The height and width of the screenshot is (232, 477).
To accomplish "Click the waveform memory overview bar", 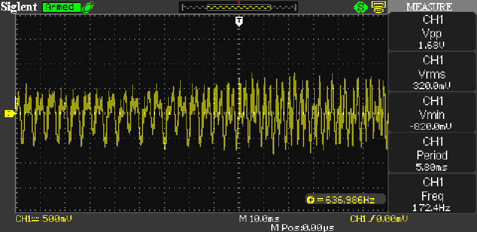I will point(238,7).
